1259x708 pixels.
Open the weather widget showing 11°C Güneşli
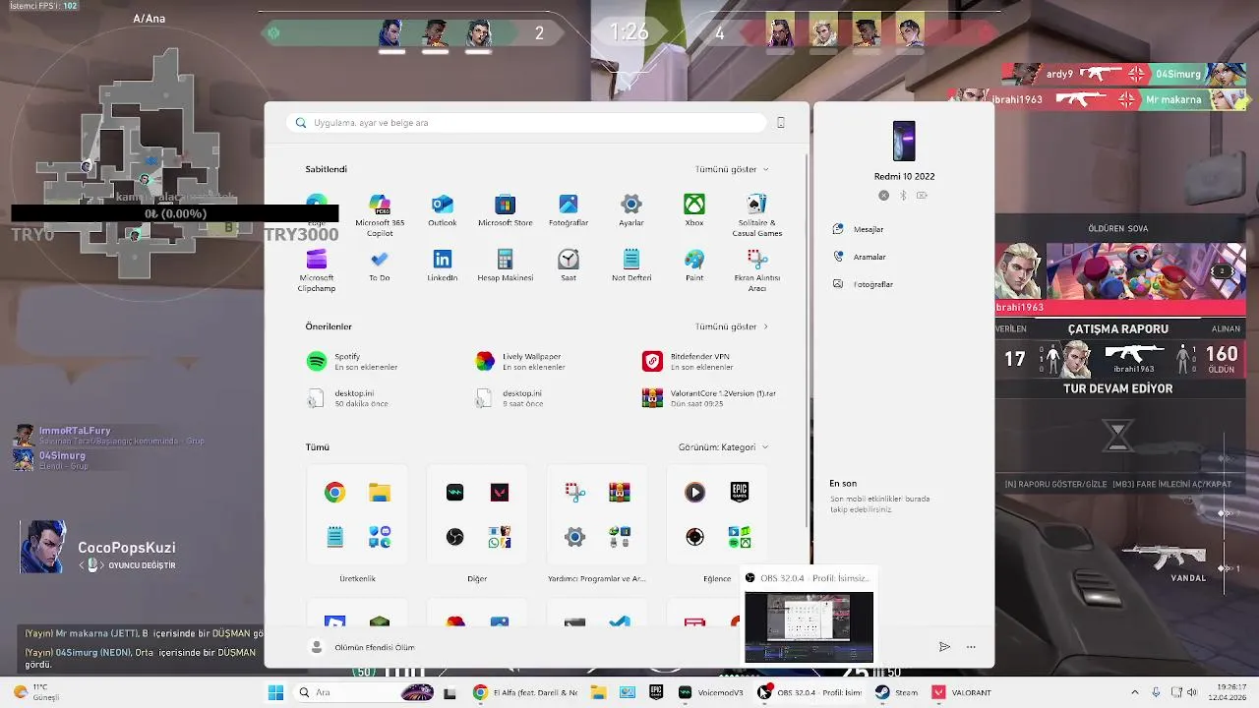(x=37, y=692)
